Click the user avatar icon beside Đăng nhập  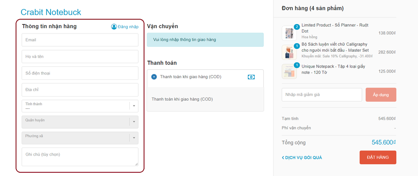tap(114, 26)
